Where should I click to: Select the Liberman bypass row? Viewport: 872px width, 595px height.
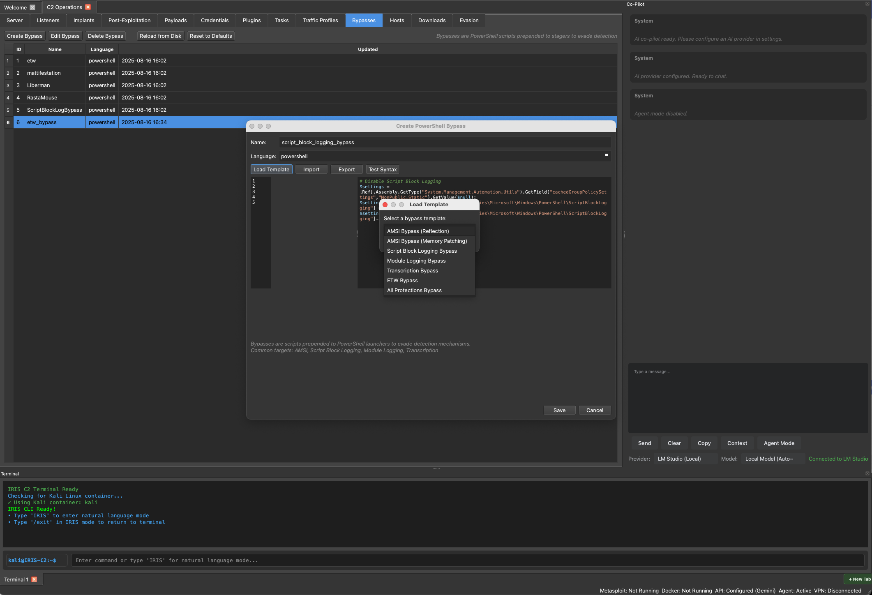click(x=315, y=85)
